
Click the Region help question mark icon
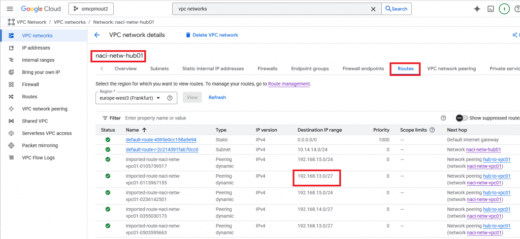pyautogui.click(x=170, y=98)
